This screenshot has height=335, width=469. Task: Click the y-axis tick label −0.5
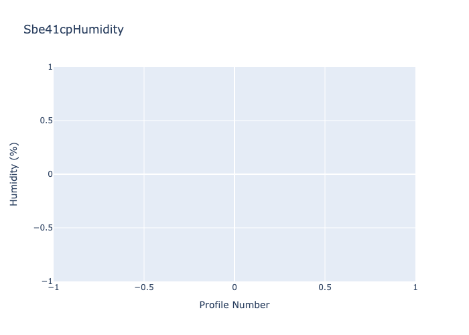tap(42, 228)
